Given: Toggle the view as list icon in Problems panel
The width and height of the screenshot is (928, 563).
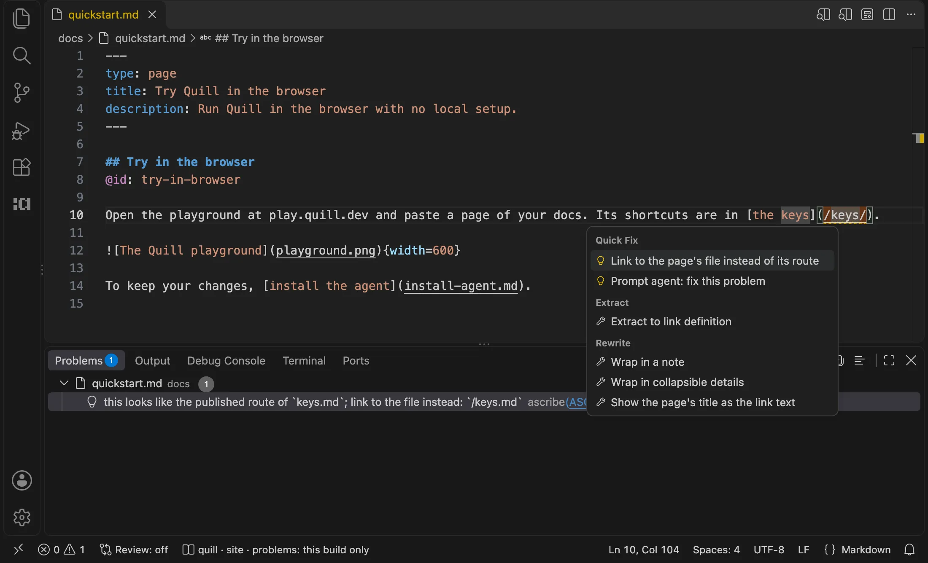Looking at the screenshot, I should point(860,361).
